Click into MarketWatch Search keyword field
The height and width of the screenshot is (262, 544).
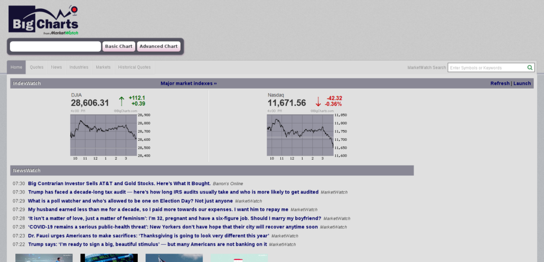point(487,67)
